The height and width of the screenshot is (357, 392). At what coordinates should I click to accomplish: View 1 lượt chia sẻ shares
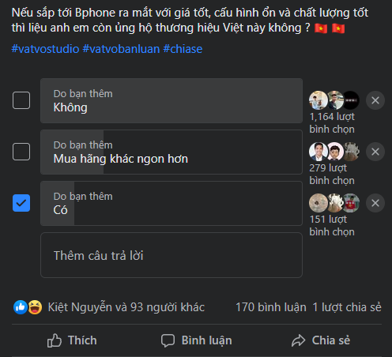click(347, 307)
